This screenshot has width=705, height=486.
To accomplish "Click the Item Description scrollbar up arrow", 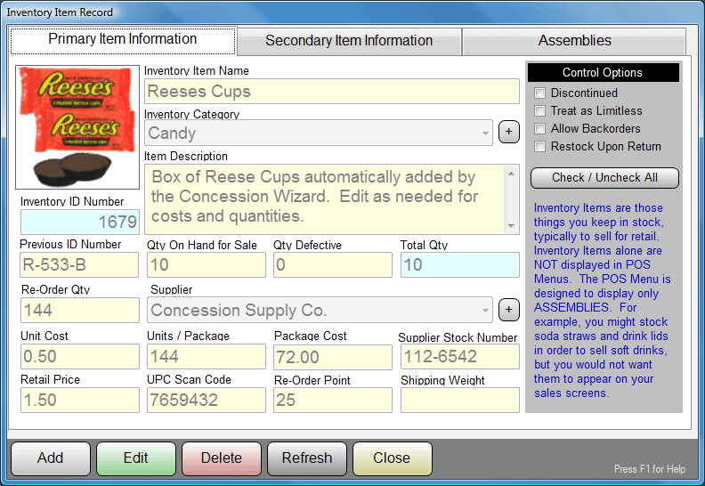I will [x=511, y=173].
